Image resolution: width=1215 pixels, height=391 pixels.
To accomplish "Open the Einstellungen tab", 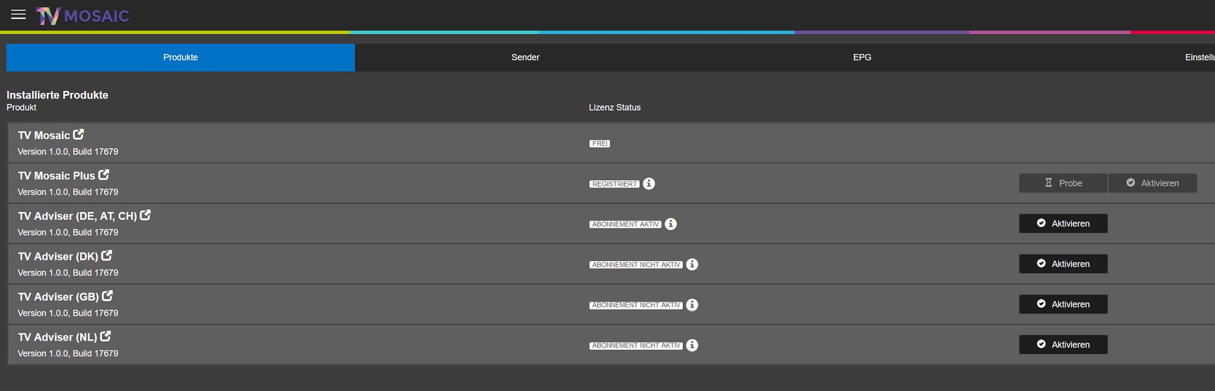I will (x=1199, y=57).
